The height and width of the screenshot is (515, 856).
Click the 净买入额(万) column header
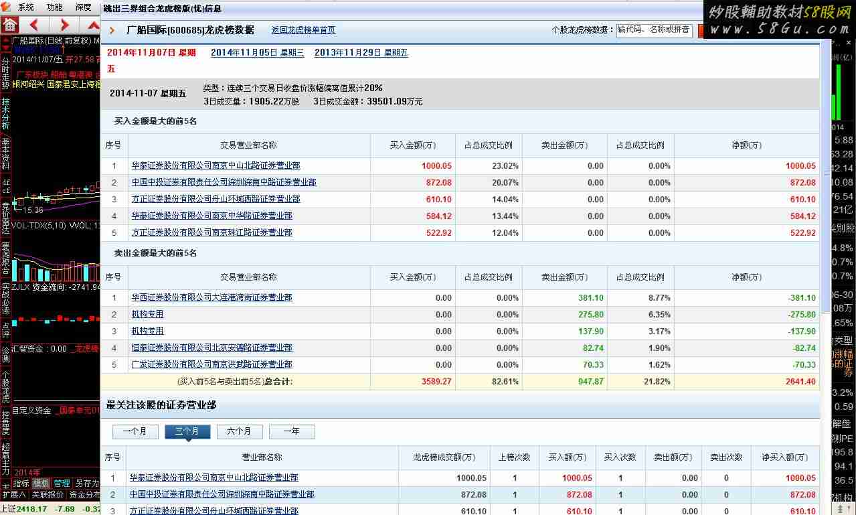click(x=785, y=457)
